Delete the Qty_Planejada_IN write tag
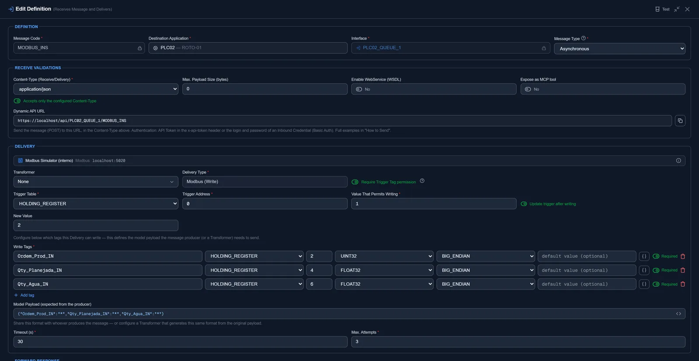The image size is (699, 361). point(683,270)
